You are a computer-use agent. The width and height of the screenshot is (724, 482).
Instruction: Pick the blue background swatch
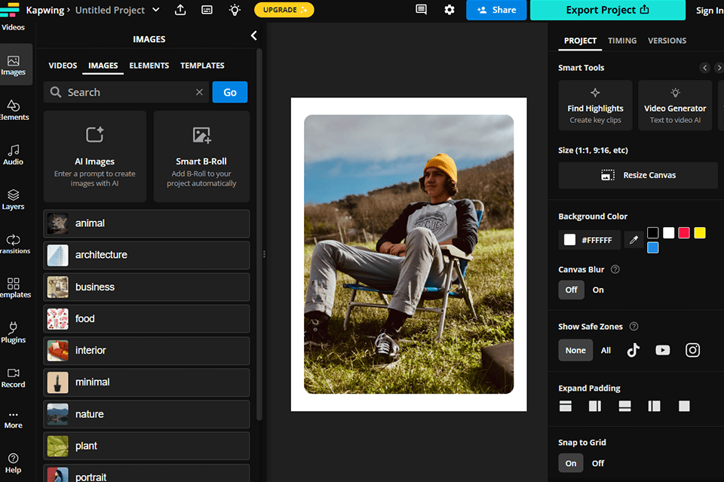tap(652, 248)
